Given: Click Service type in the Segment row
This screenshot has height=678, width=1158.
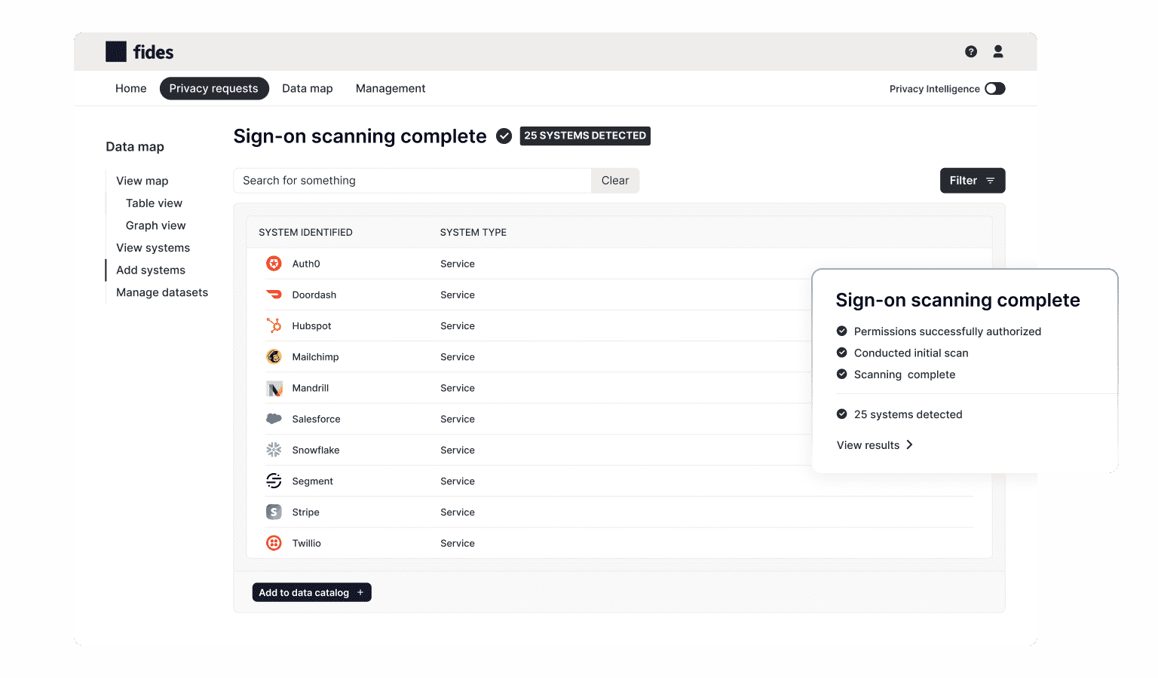Looking at the screenshot, I should coord(458,481).
